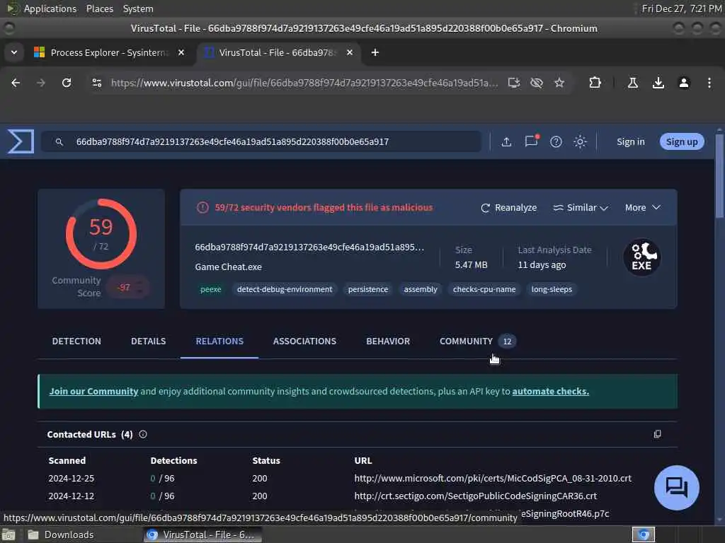Click the browser address bar URL
Screen dimensions: 725x543
(304, 83)
